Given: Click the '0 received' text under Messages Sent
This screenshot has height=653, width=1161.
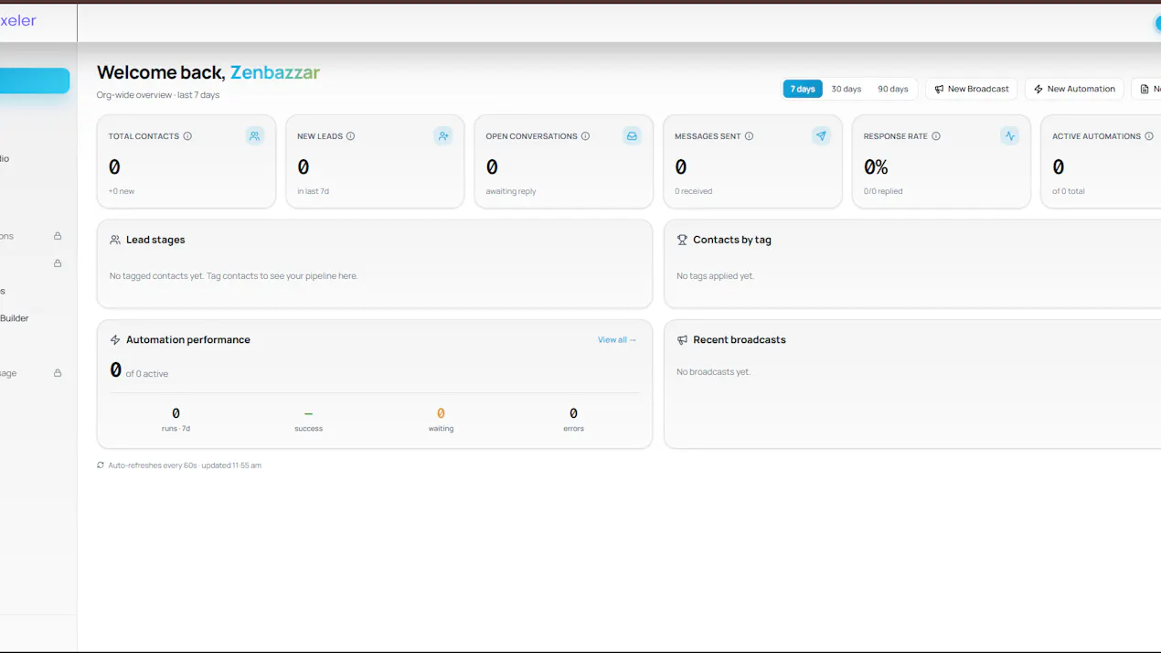Looking at the screenshot, I should pos(693,191).
